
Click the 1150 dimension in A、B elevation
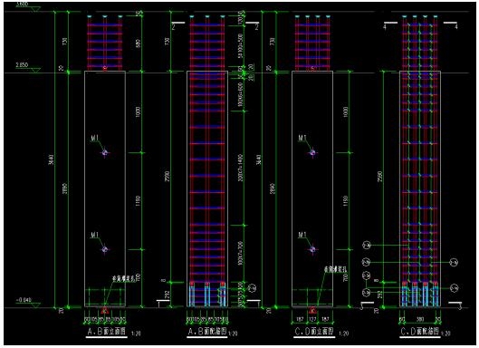pos(138,201)
